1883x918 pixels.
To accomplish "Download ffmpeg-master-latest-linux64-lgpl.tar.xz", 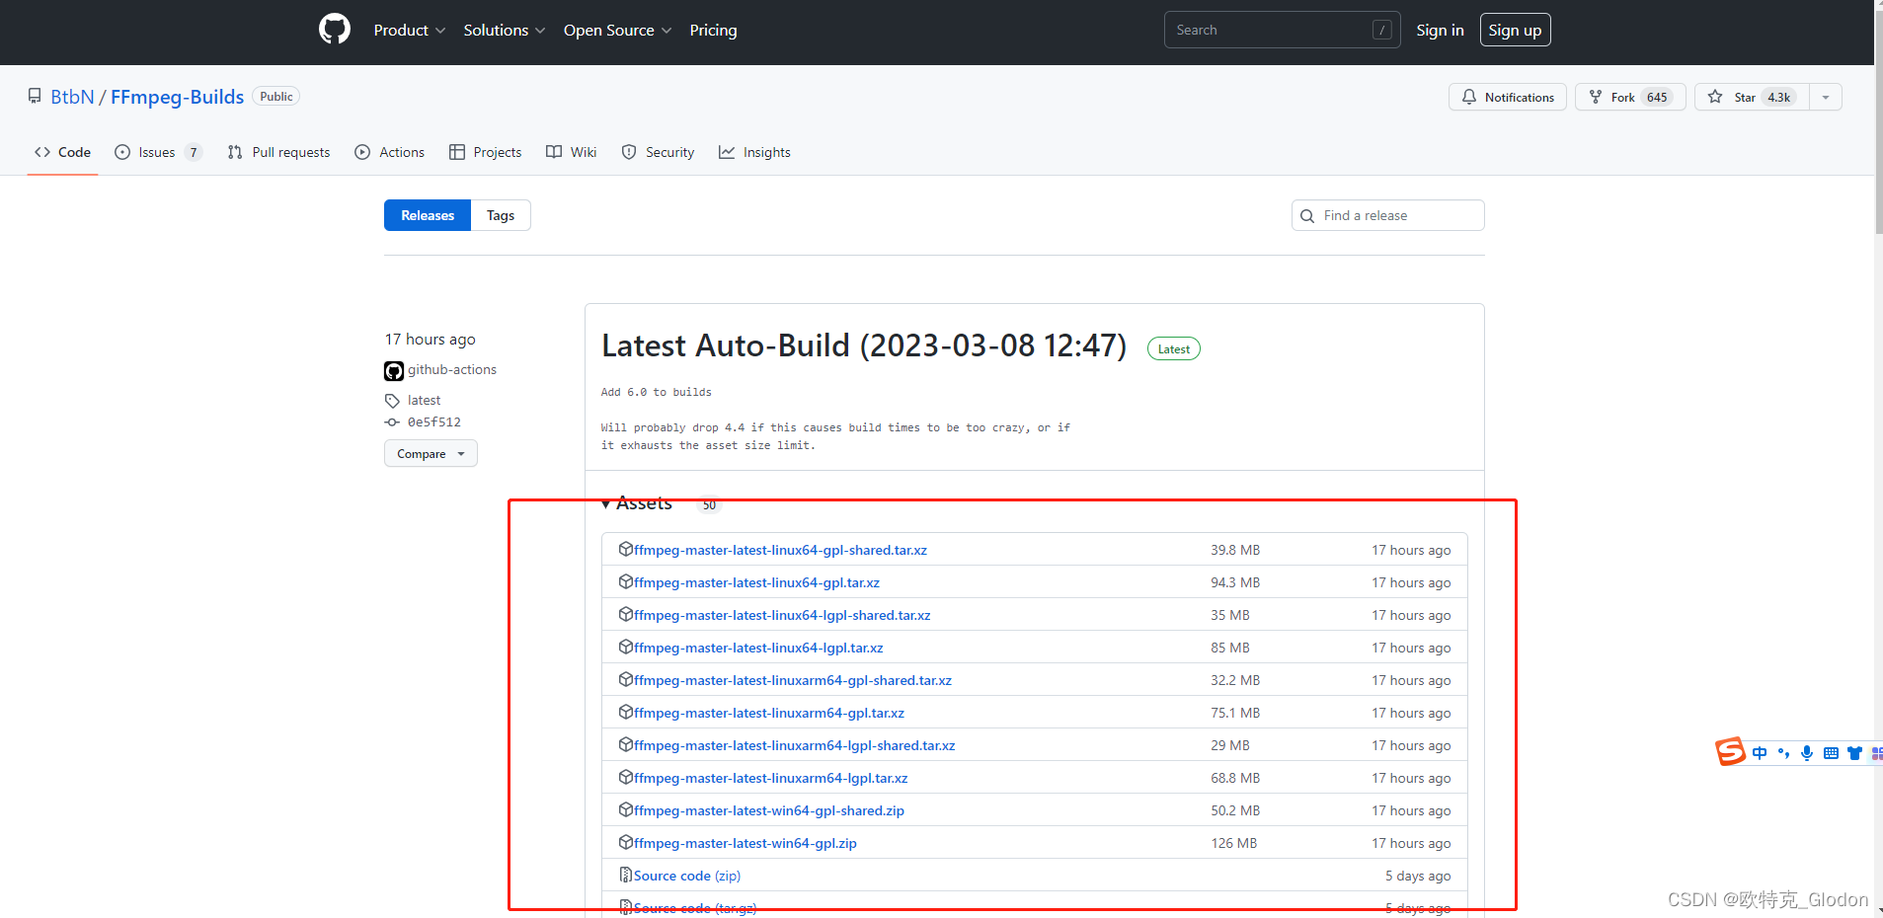I will [758, 648].
